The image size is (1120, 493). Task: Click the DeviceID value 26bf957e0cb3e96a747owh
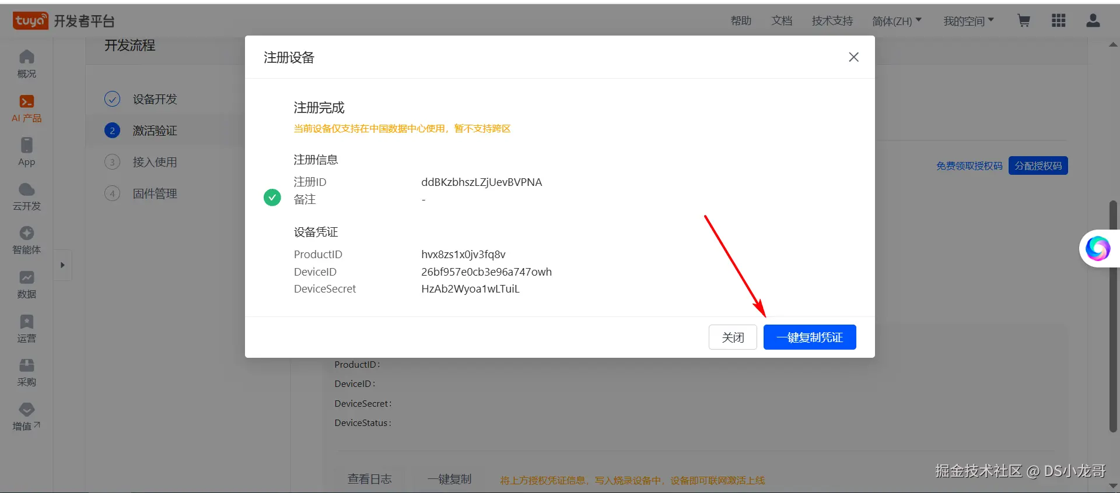[x=487, y=272]
